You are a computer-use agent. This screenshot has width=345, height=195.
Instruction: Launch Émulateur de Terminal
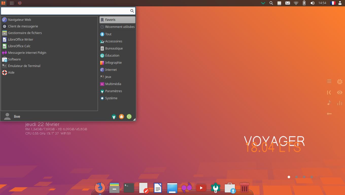point(49,66)
